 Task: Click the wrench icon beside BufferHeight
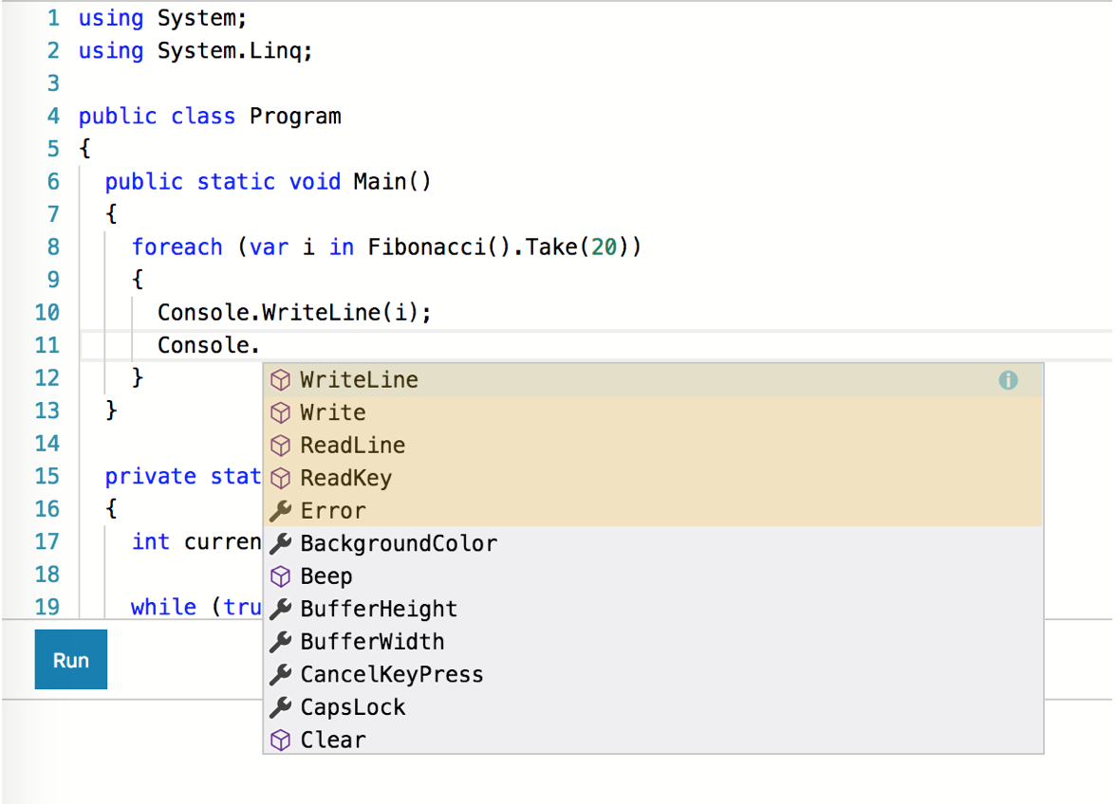point(280,609)
